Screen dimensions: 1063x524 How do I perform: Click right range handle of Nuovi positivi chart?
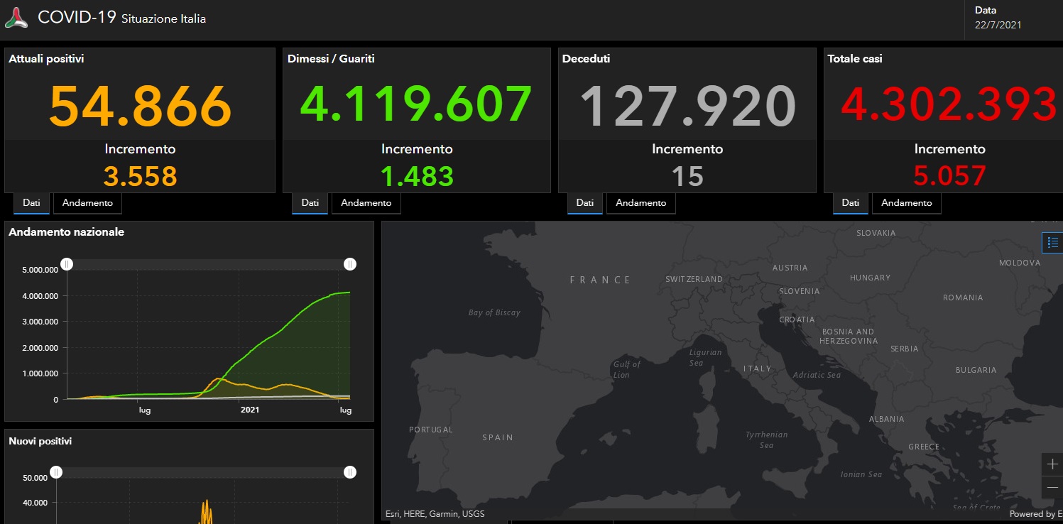(x=350, y=472)
